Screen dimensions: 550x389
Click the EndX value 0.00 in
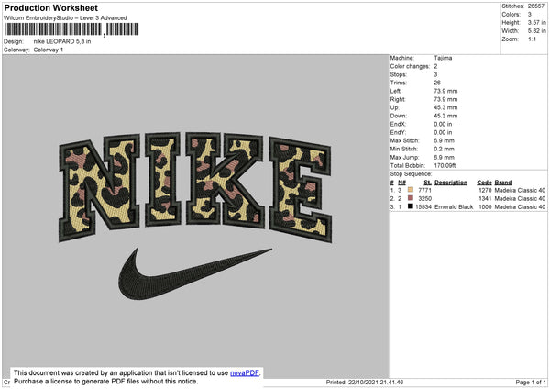(x=443, y=124)
